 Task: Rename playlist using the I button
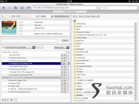click(x=37, y=47)
